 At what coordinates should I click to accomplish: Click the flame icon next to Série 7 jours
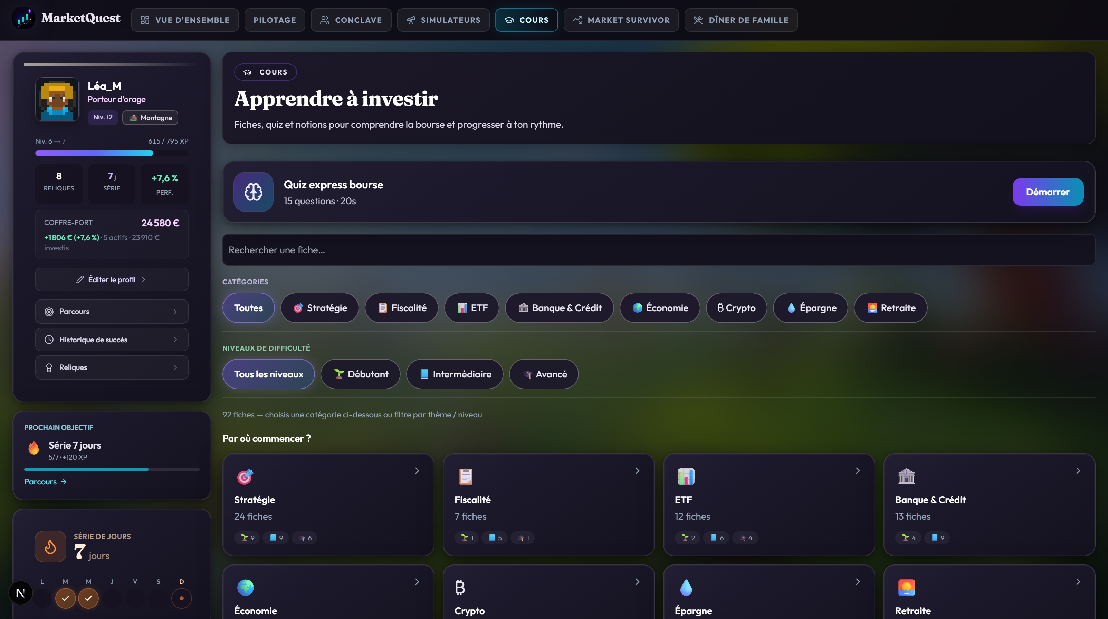point(34,448)
